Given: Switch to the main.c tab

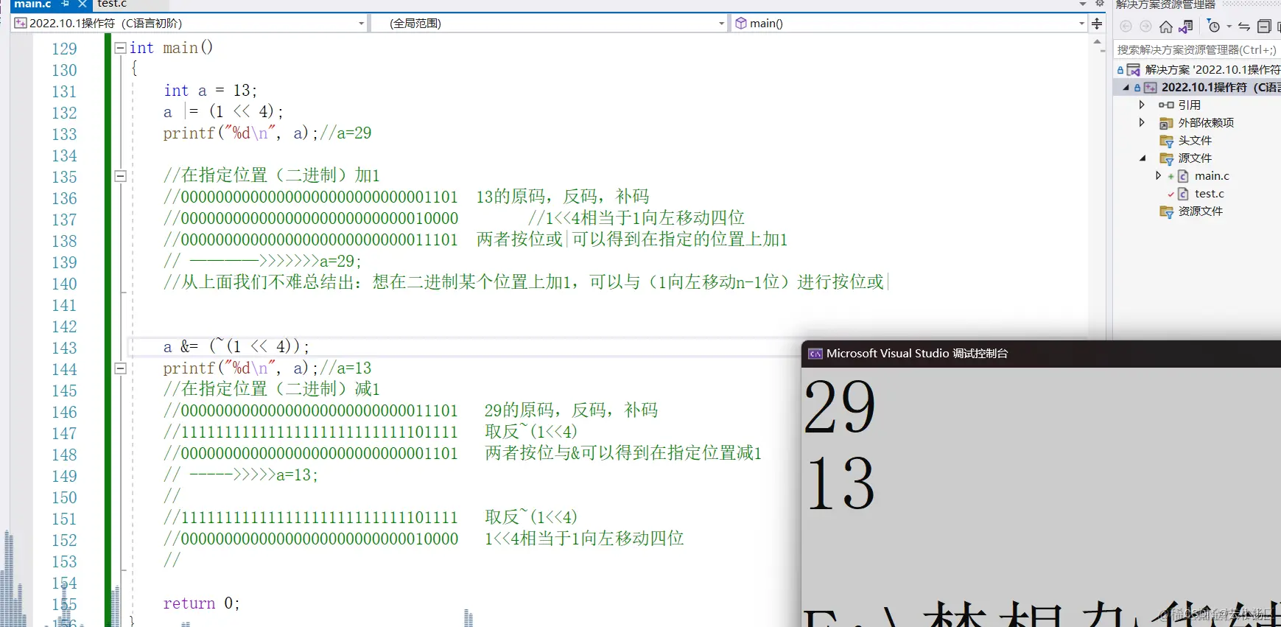Looking at the screenshot, I should [x=32, y=4].
